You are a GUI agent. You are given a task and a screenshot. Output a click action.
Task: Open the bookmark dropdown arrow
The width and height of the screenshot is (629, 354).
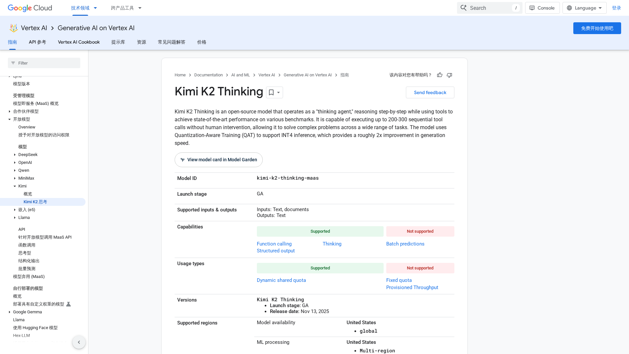(278, 92)
